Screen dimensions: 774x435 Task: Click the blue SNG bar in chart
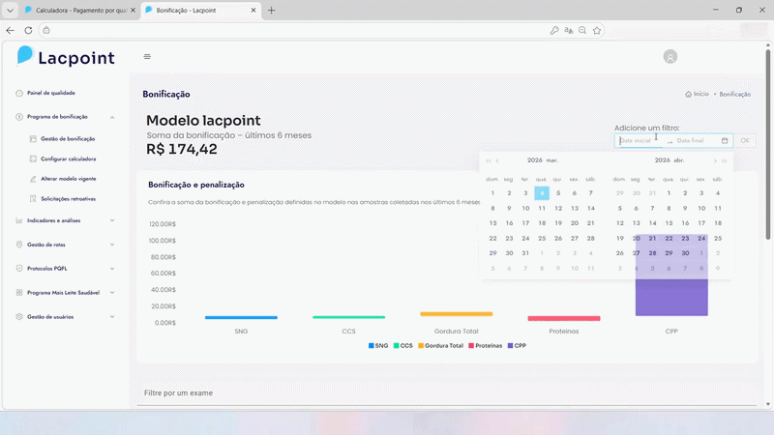(241, 318)
